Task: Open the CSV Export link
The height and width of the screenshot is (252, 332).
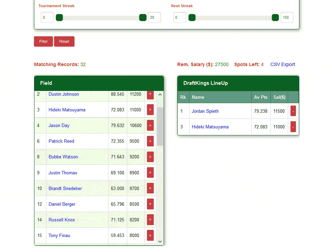Action: click(x=282, y=64)
